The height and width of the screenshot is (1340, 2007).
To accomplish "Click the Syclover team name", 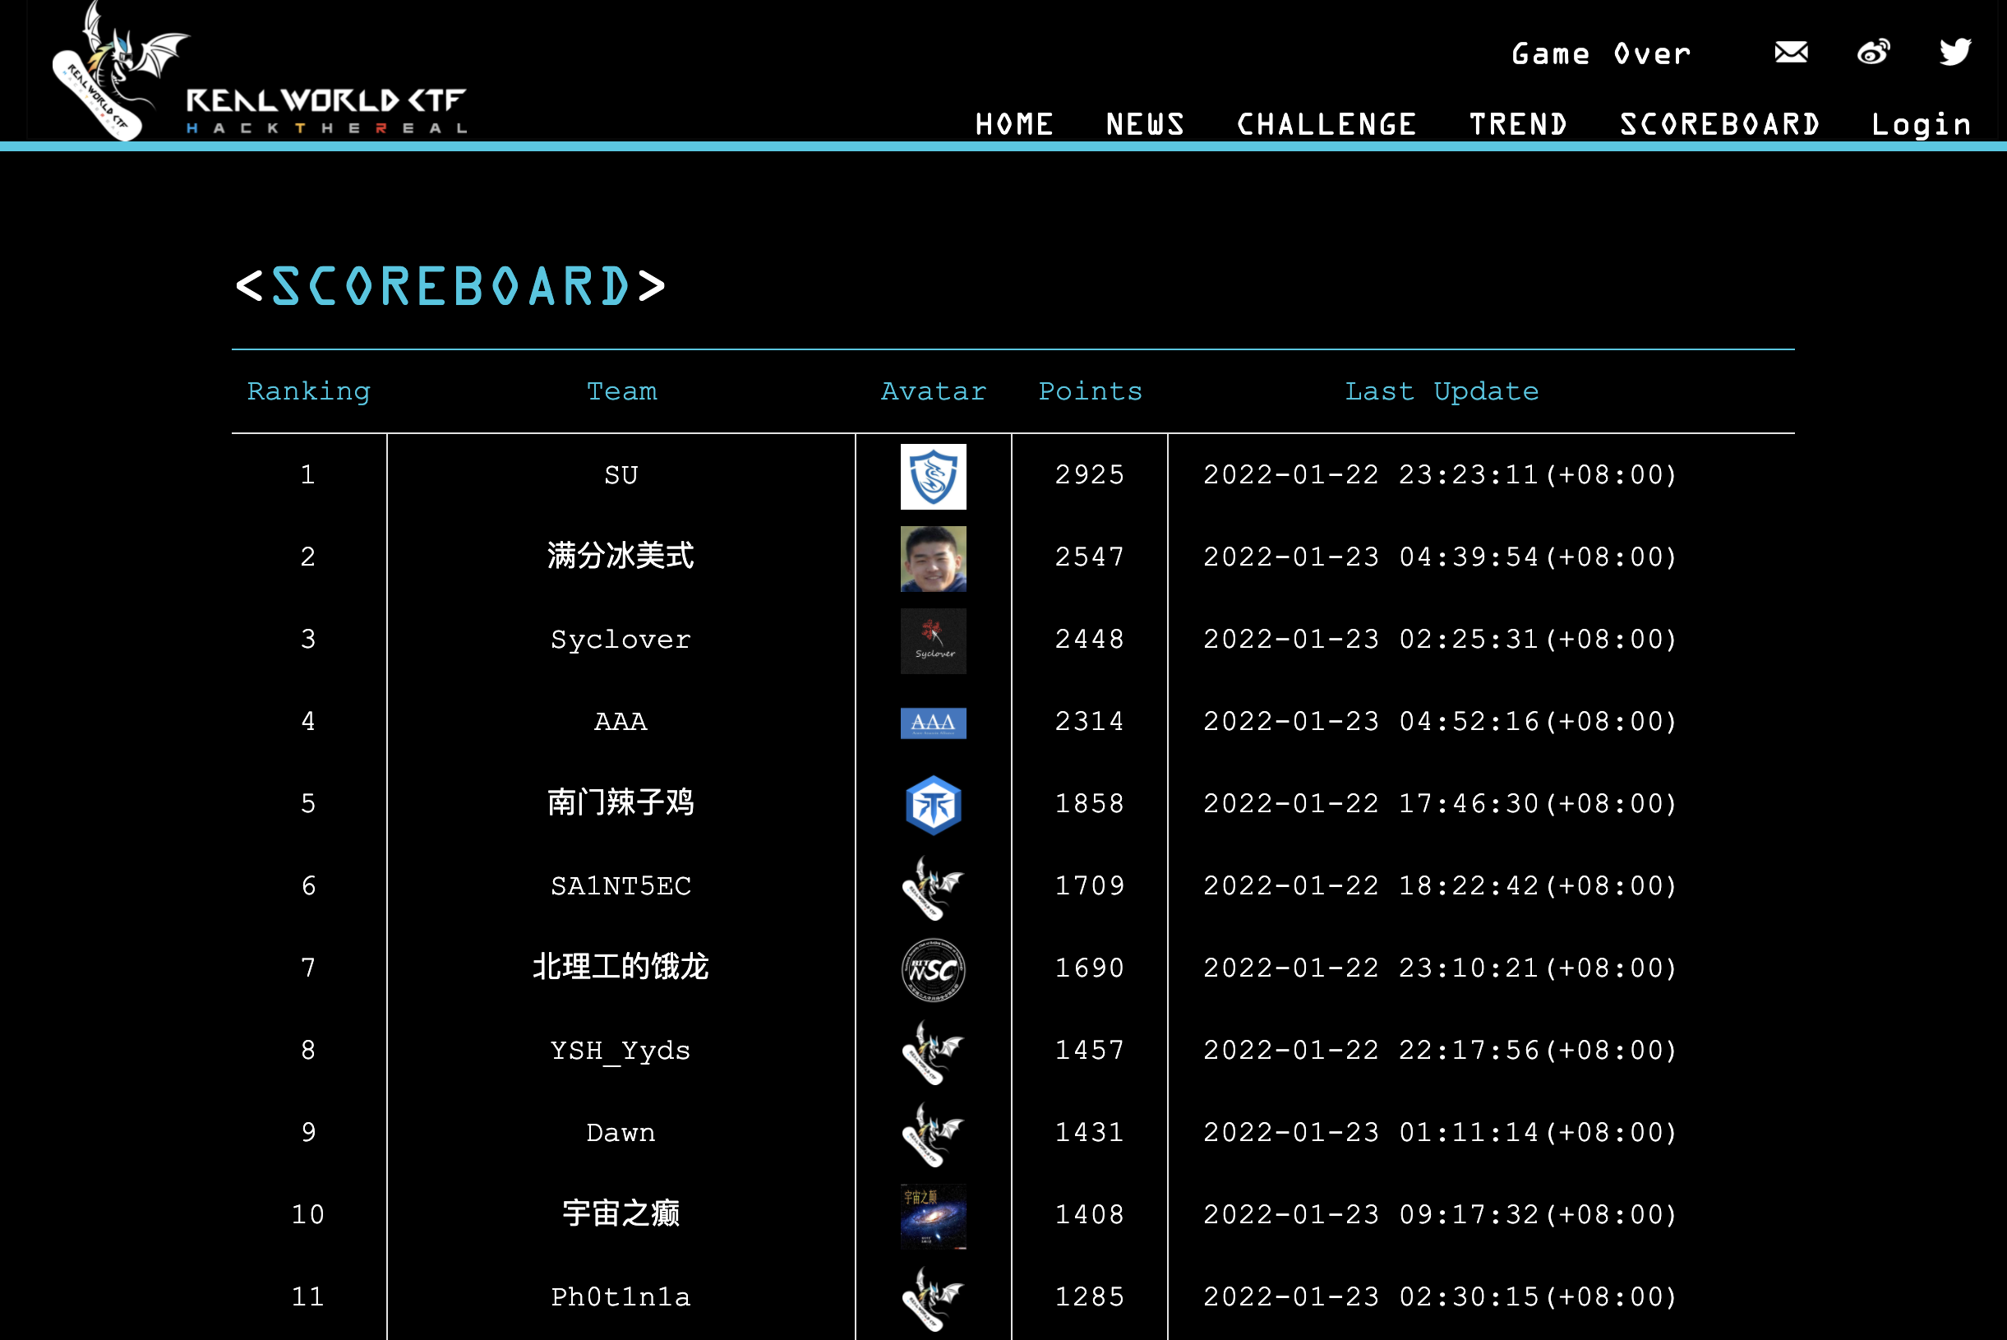I will point(621,640).
